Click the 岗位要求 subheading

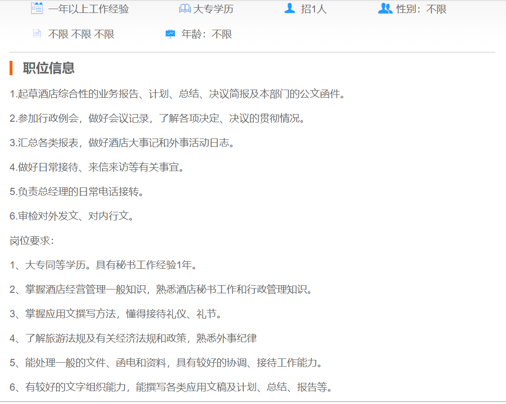pos(32,241)
